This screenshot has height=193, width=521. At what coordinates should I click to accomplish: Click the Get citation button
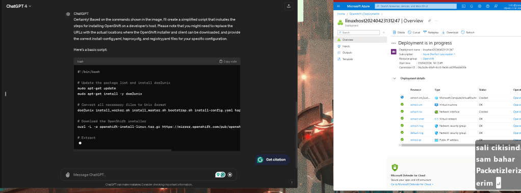click(x=272, y=159)
